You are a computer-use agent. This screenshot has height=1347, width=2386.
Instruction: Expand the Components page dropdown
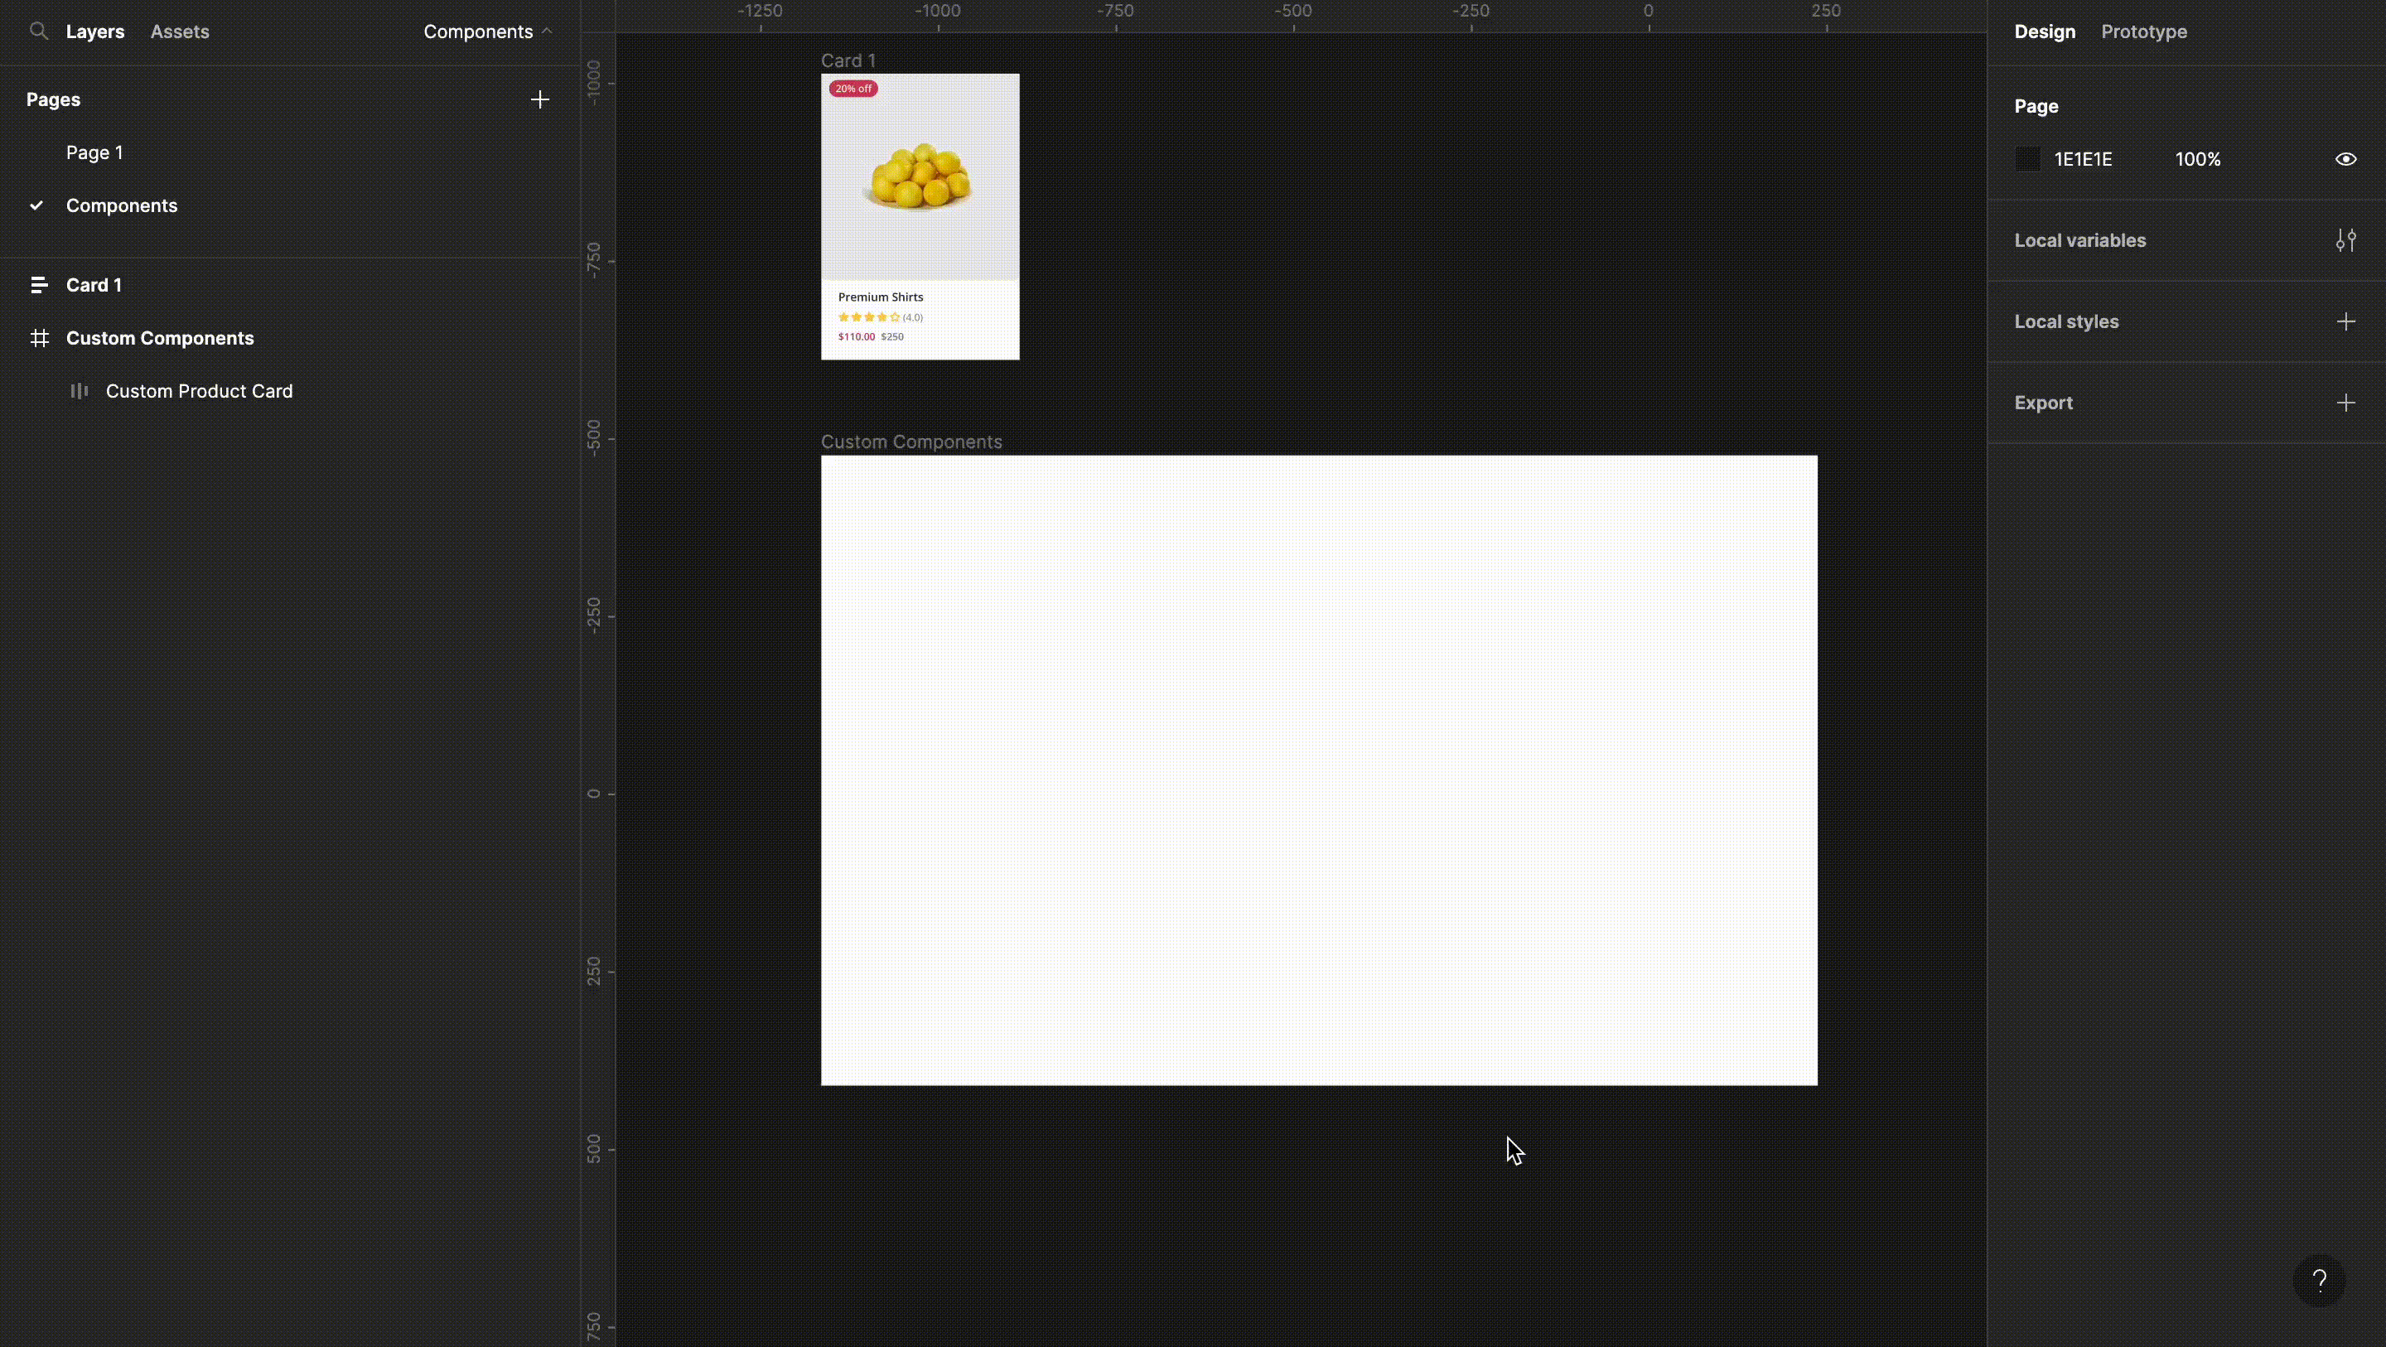point(487,31)
